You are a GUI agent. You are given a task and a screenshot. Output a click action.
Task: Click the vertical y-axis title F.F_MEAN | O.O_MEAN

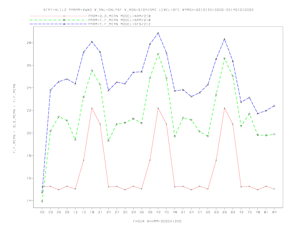(x=14, y=119)
